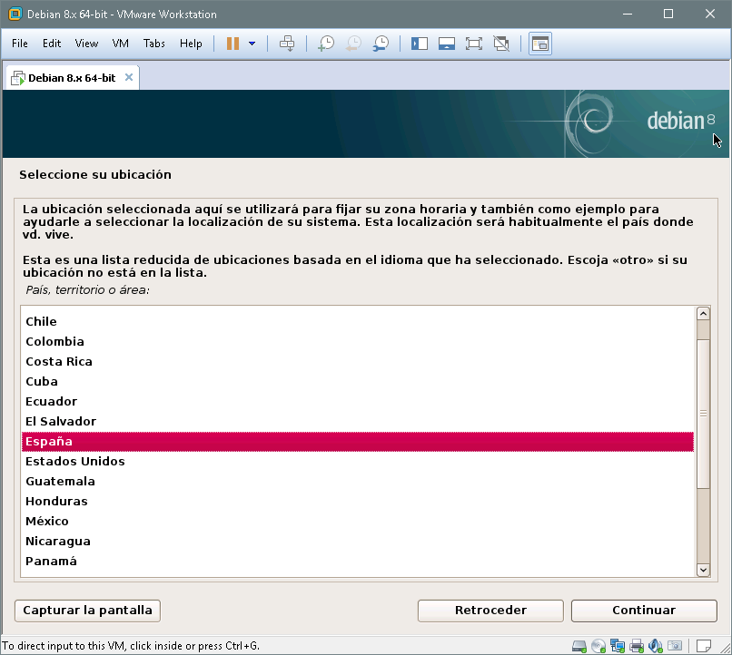Toggle the library sidebar view icon
732x655 pixels.
click(x=419, y=44)
